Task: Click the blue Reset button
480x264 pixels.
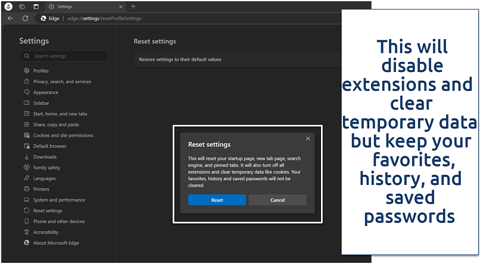Action: [217, 200]
